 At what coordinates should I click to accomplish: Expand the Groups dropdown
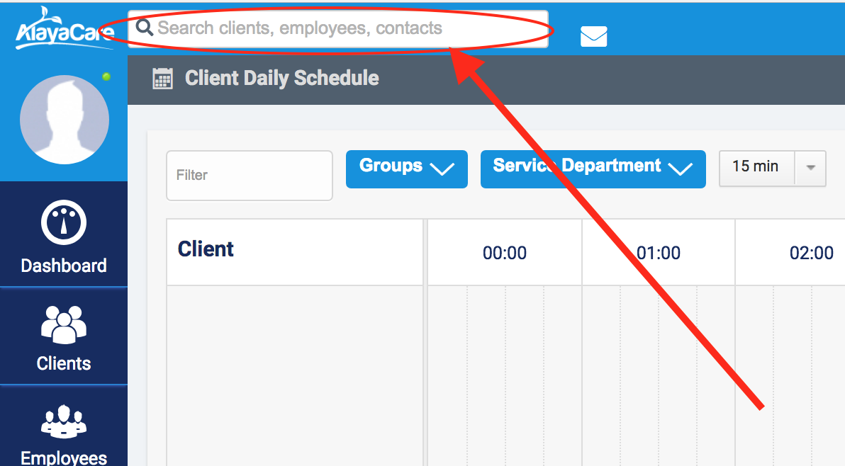point(406,169)
